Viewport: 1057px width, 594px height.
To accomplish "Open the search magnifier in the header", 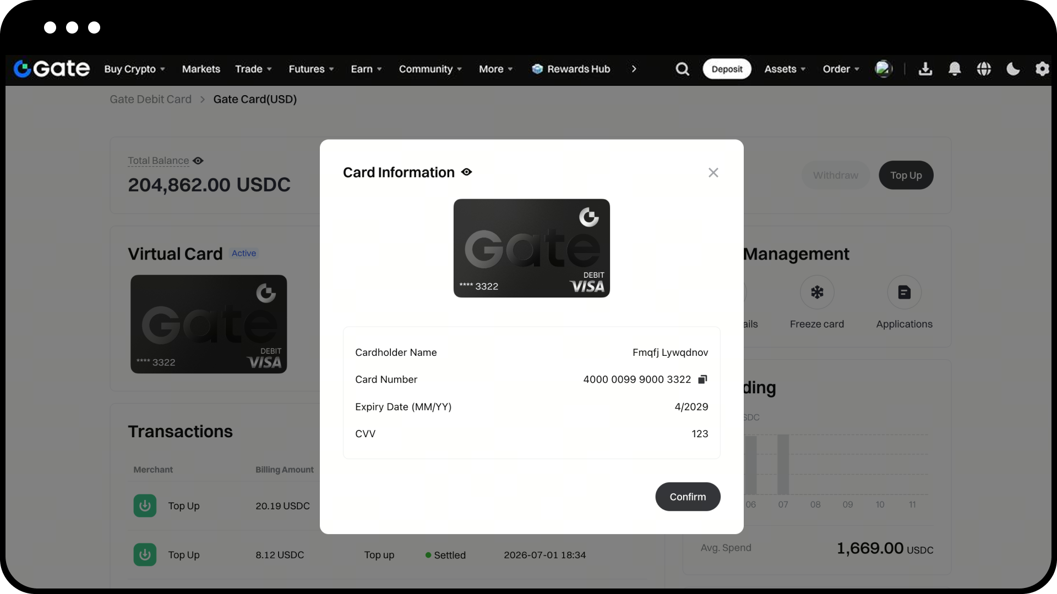I will tap(682, 69).
